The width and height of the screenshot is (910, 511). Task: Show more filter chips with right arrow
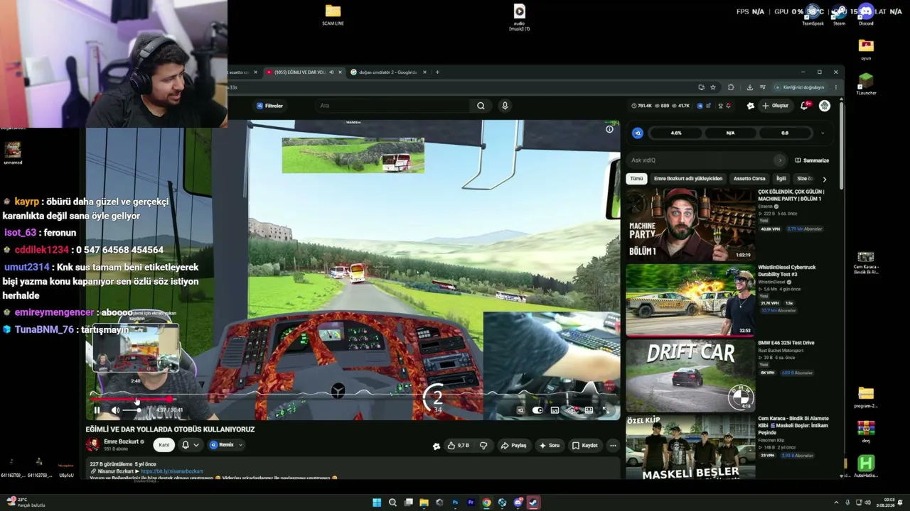tap(824, 179)
